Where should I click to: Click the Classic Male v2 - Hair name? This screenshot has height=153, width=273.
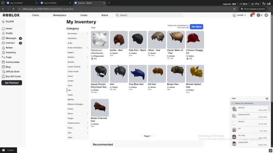coord(175,51)
